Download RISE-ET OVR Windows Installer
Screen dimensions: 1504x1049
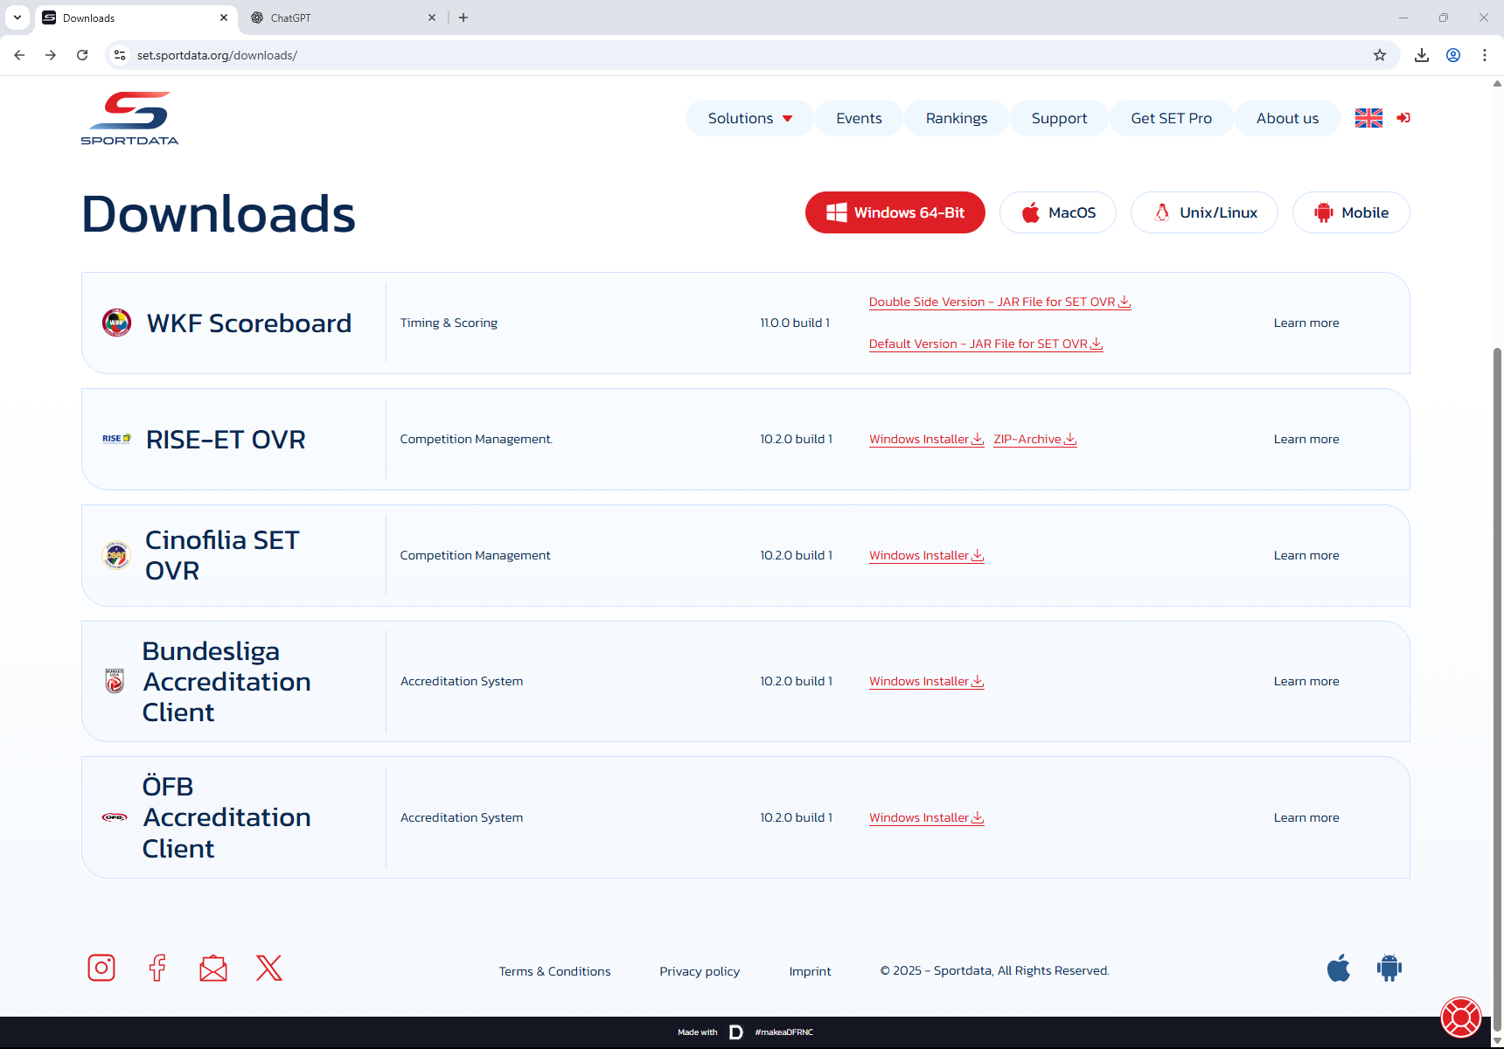point(926,439)
